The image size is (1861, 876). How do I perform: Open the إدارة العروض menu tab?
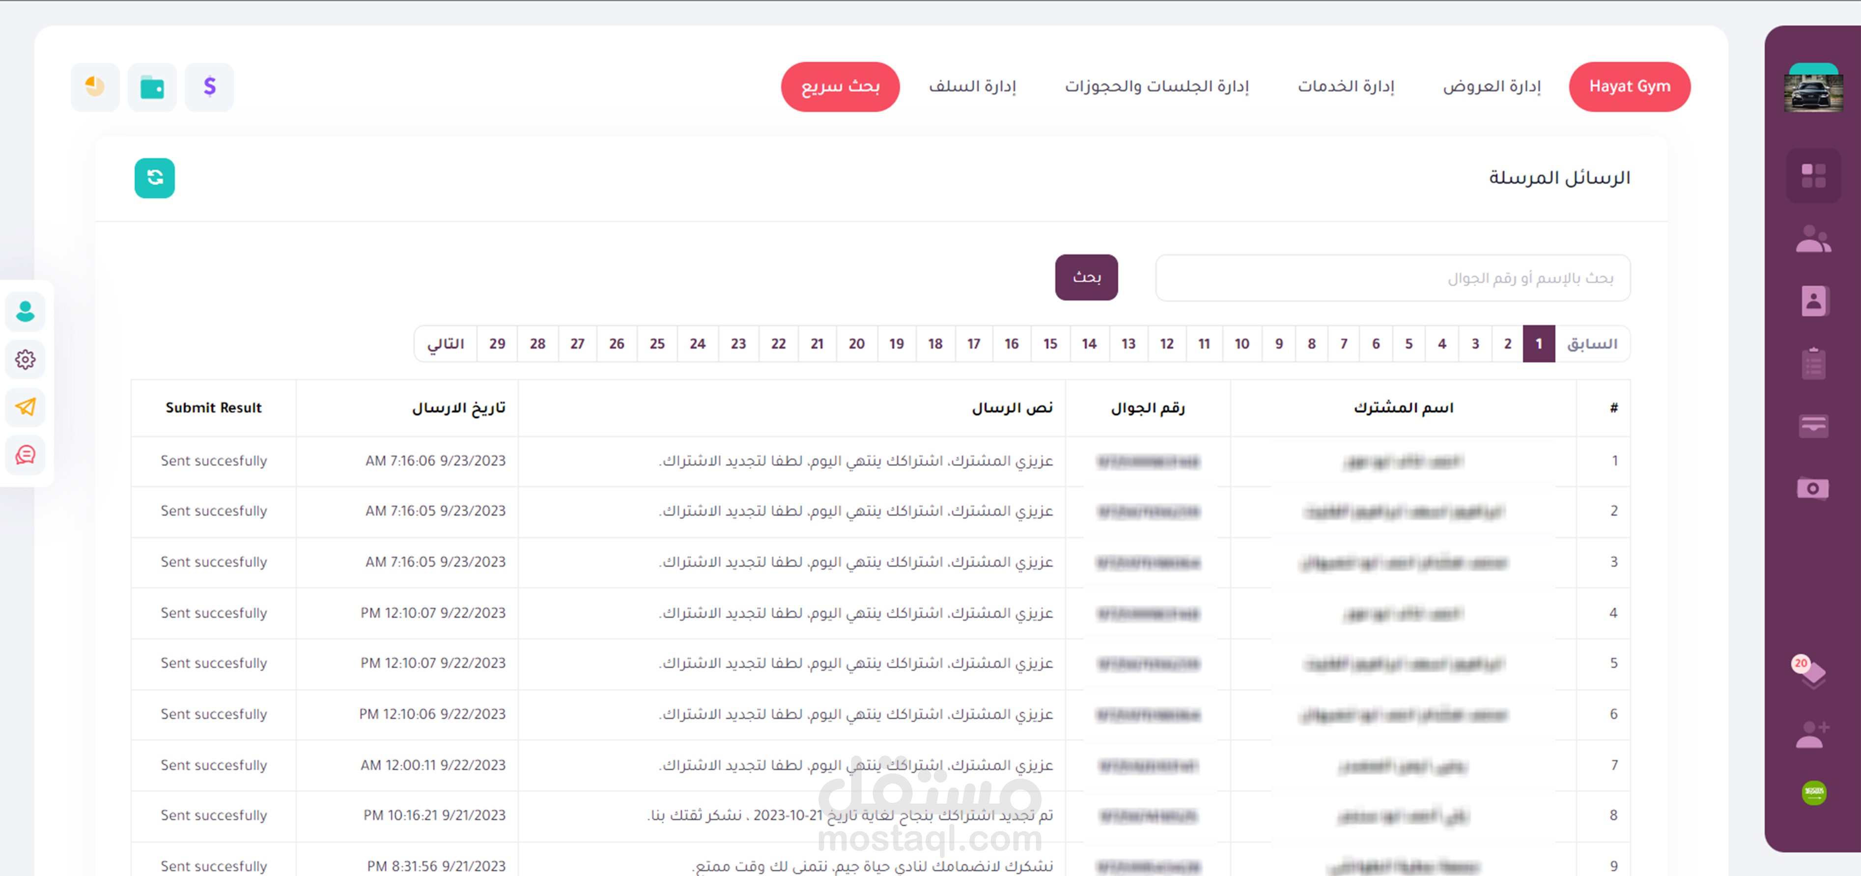1492,86
